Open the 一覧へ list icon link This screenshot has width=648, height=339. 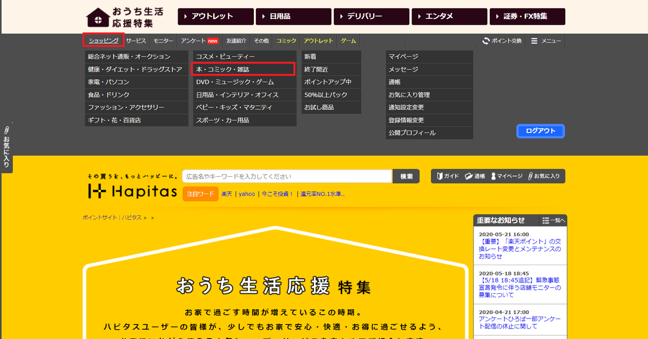click(x=553, y=220)
